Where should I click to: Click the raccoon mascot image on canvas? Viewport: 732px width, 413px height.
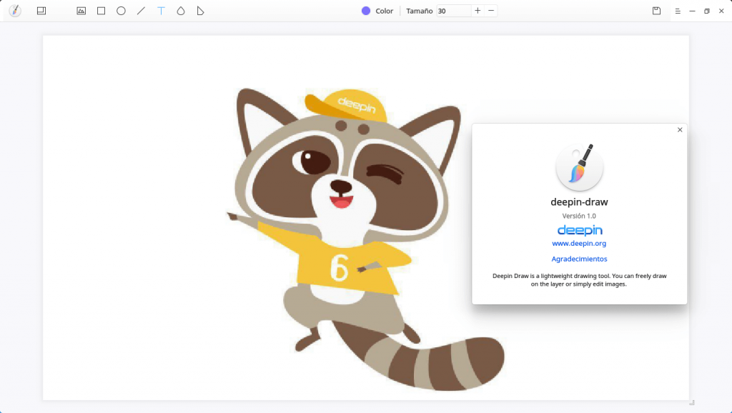[x=365, y=239]
